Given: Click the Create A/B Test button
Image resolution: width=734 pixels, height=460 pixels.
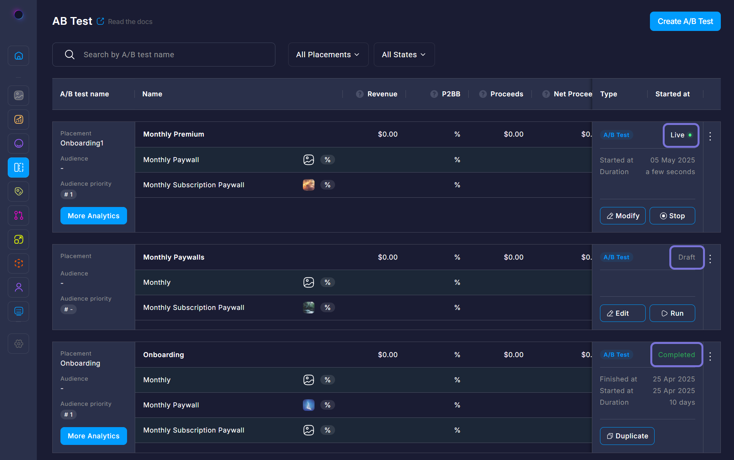Looking at the screenshot, I should point(685,21).
